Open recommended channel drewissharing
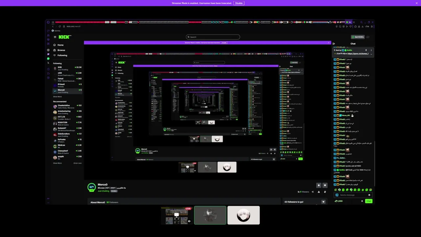 67,112
